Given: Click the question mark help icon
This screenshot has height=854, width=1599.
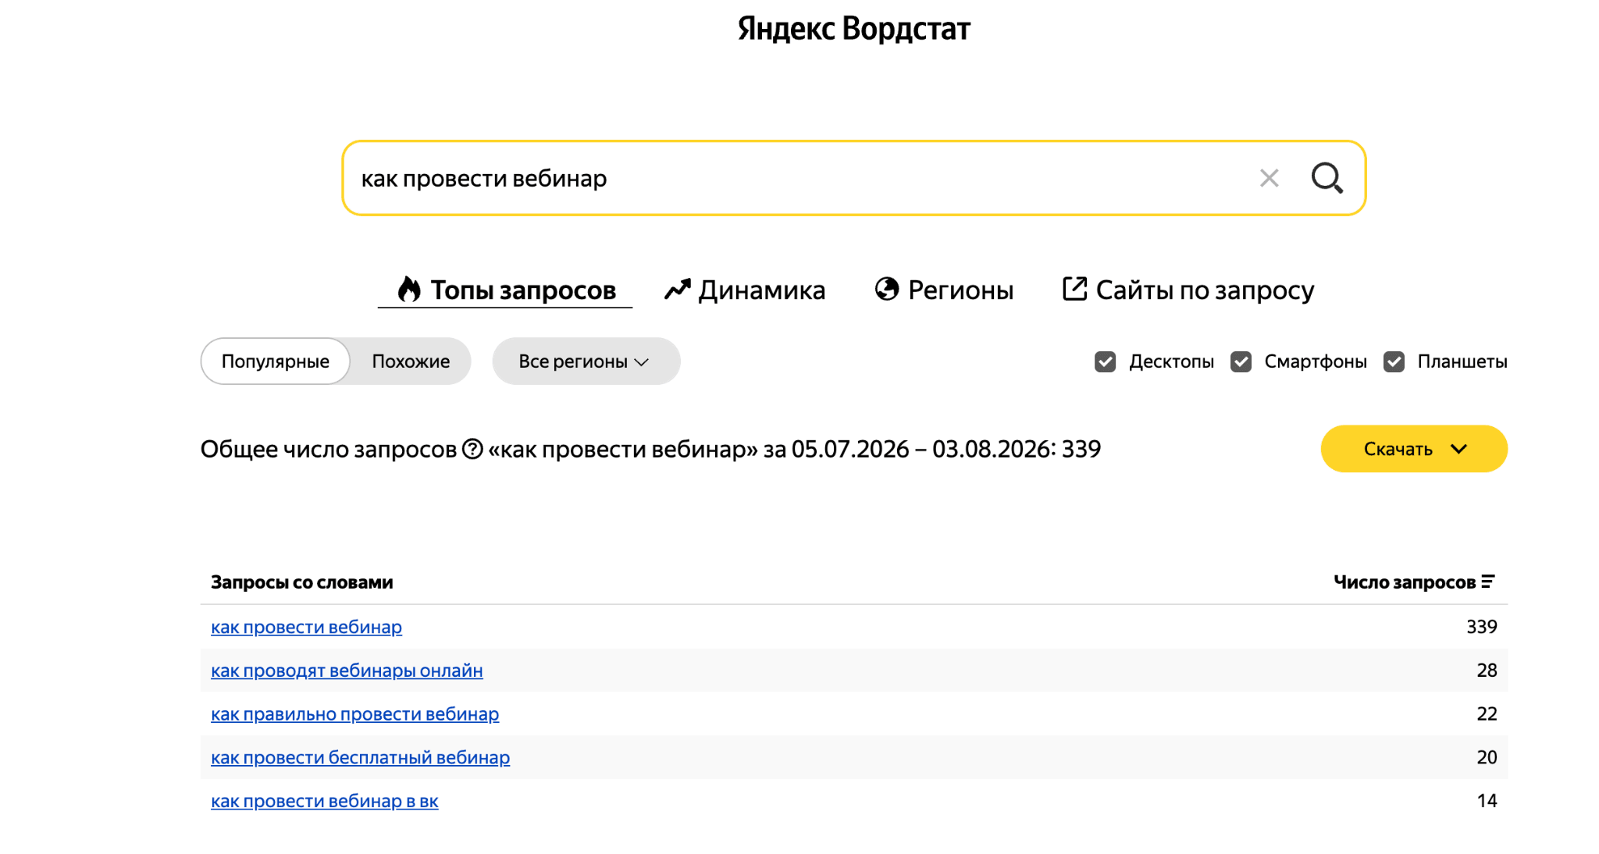Looking at the screenshot, I should (472, 449).
